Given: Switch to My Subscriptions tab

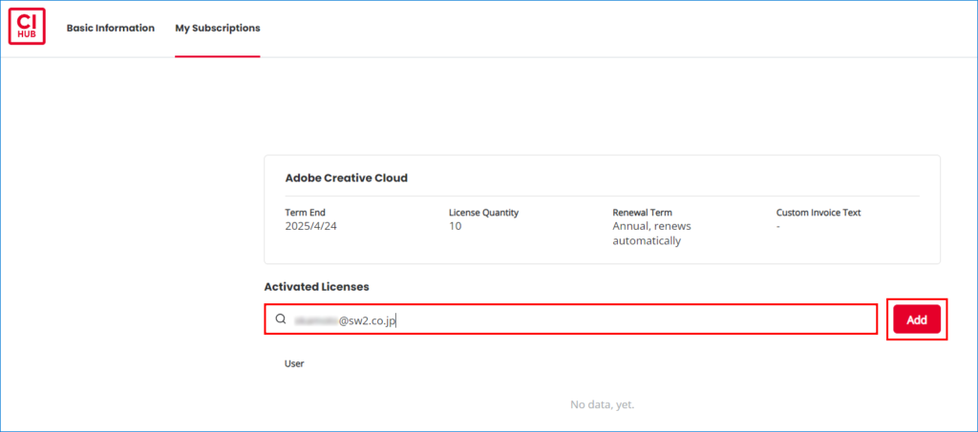Looking at the screenshot, I should tap(218, 28).
